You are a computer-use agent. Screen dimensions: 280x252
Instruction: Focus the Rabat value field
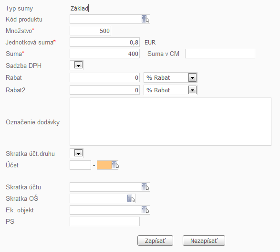[104, 77]
